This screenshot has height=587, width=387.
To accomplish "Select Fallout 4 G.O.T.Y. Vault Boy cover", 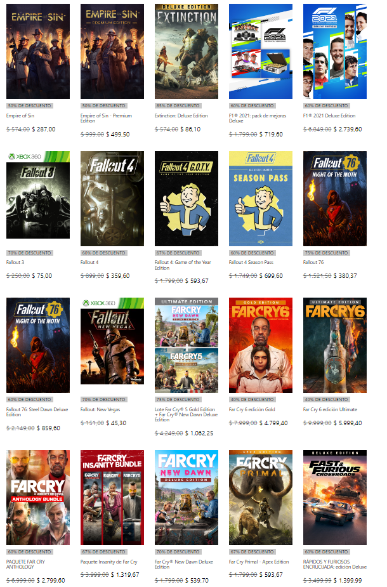I will point(187,199).
